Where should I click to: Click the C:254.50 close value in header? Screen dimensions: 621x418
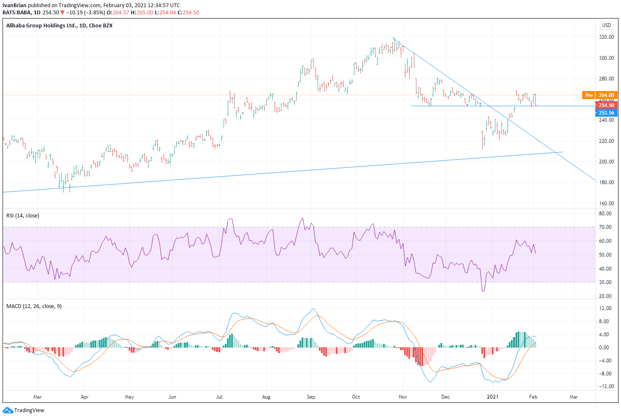tap(188, 13)
